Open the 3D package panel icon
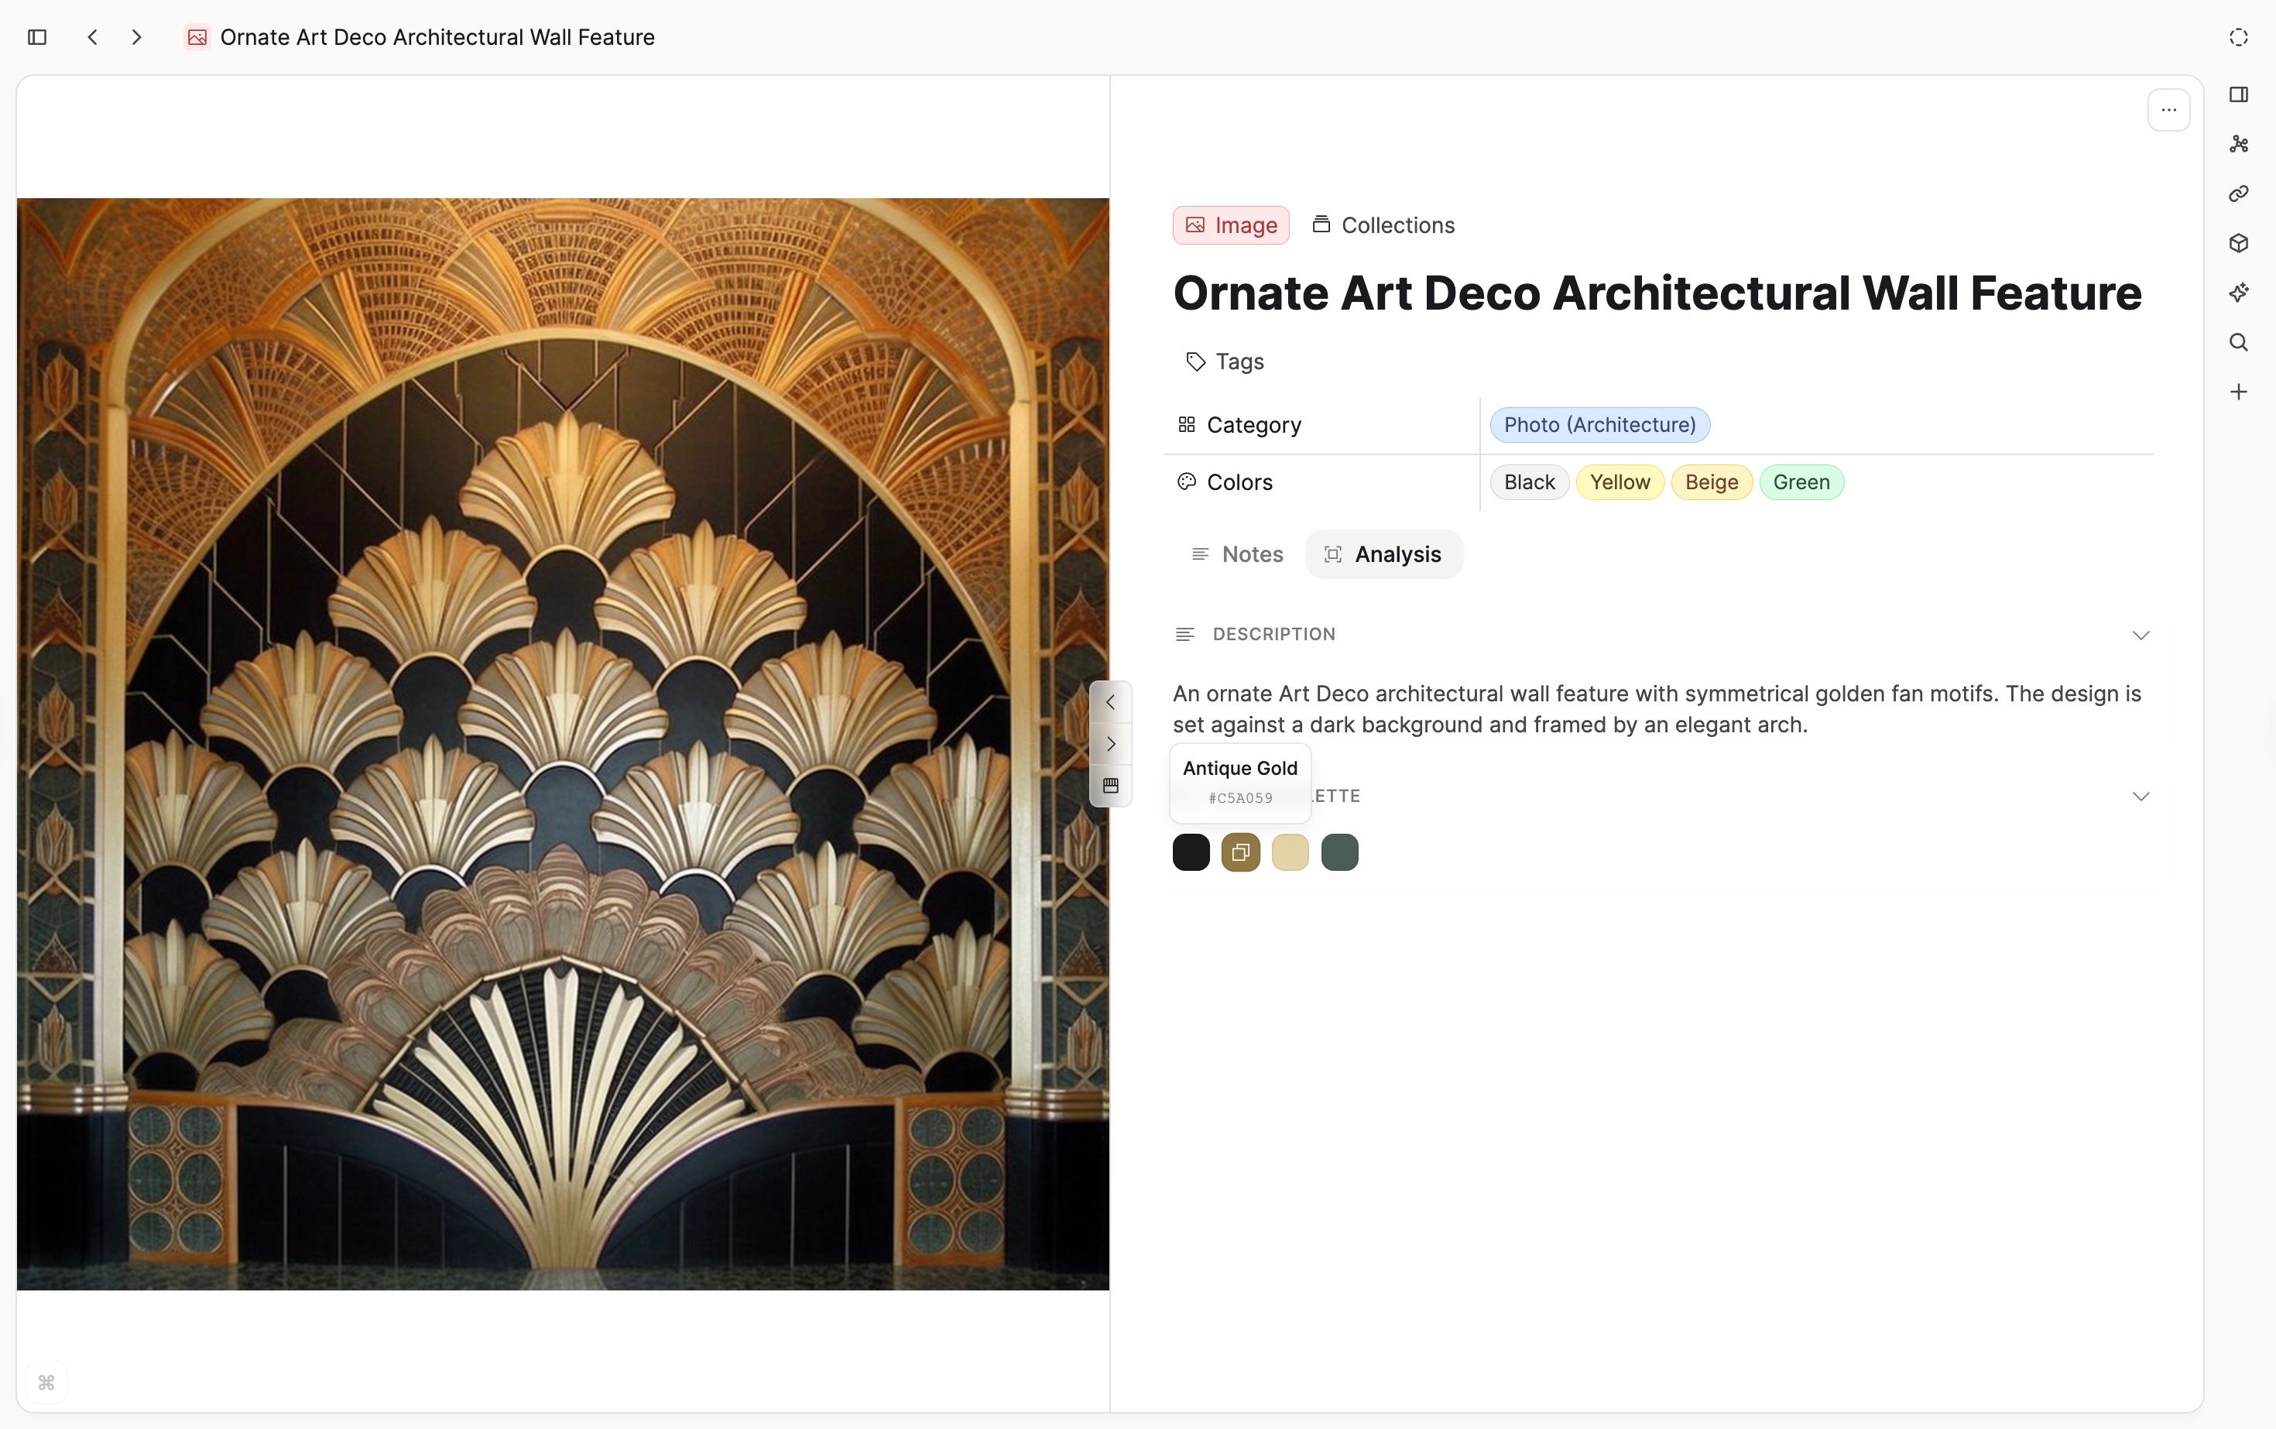The width and height of the screenshot is (2276, 1429). (2239, 243)
